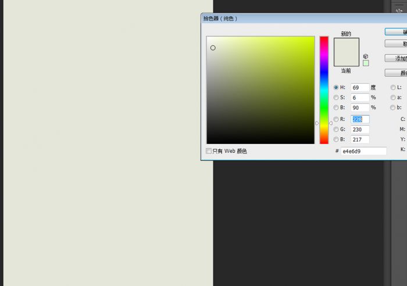
Task: Select the B blue radio button
Action: [336, 140]
